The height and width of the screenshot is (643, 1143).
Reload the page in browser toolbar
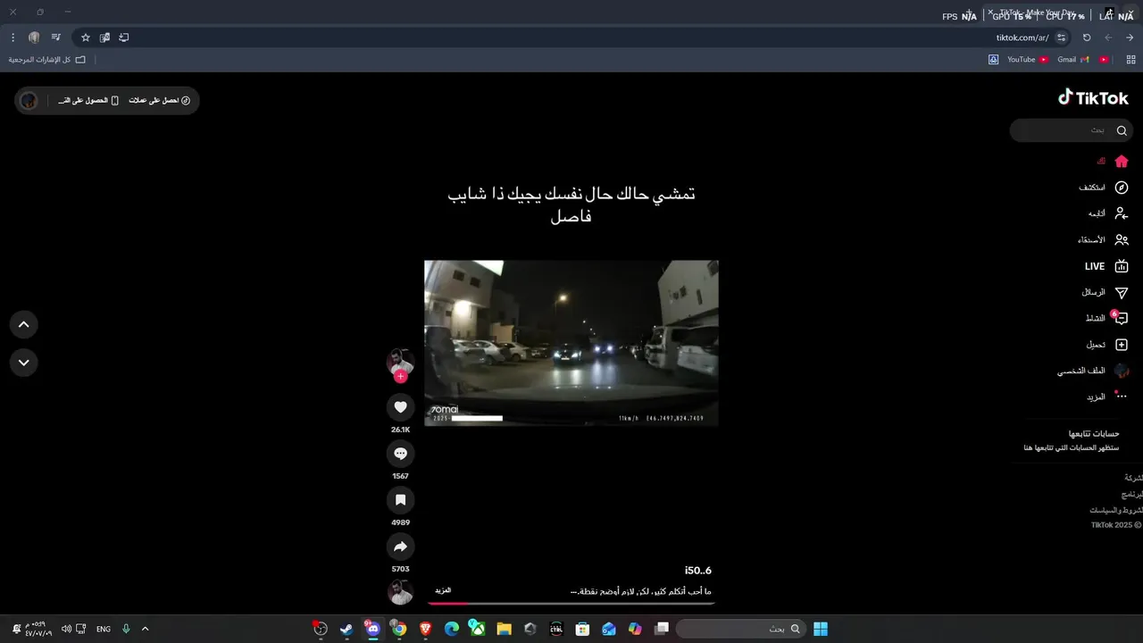1087,38
